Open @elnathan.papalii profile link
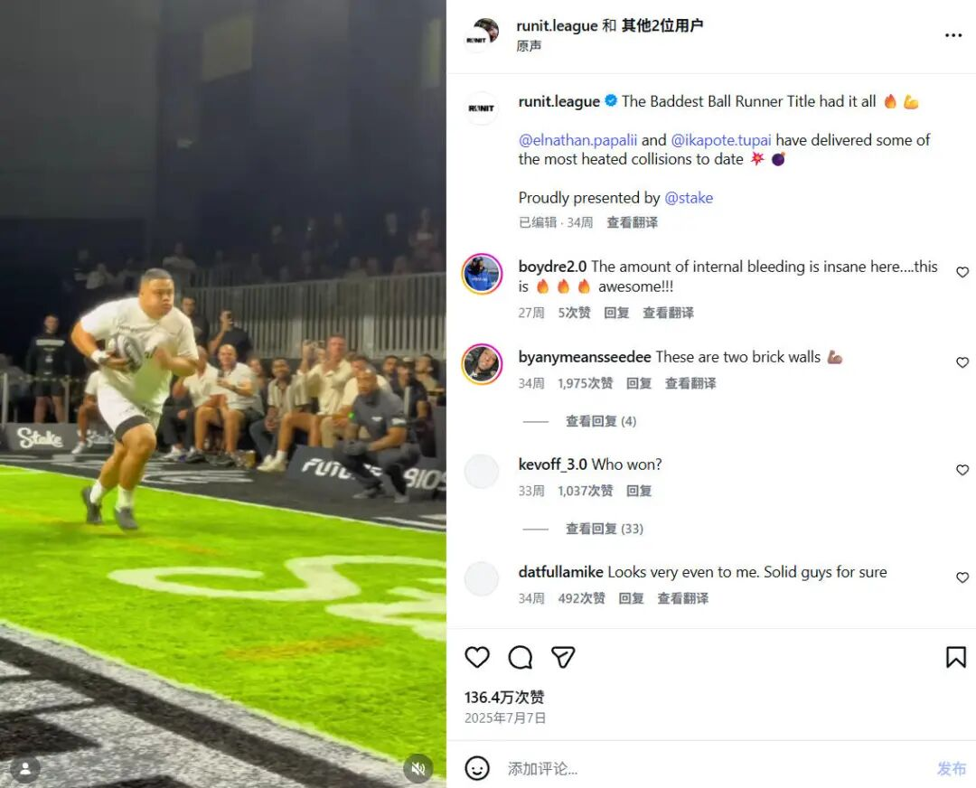 (577, 140)
